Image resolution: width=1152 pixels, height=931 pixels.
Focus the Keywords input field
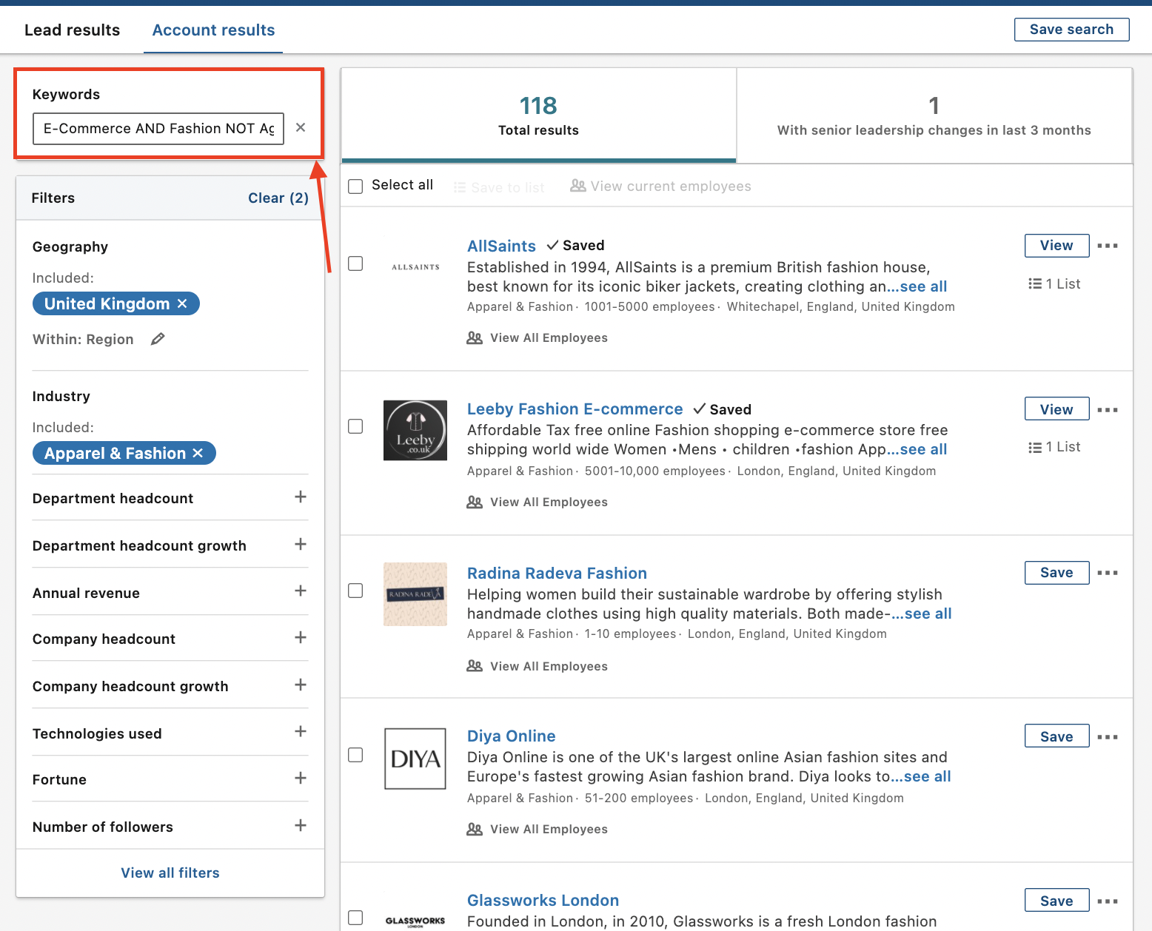click(x=158, y=129)
